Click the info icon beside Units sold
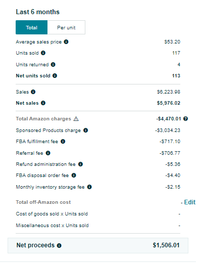Image resolution: width=200 pixels, height=264 pixels. 43,53
